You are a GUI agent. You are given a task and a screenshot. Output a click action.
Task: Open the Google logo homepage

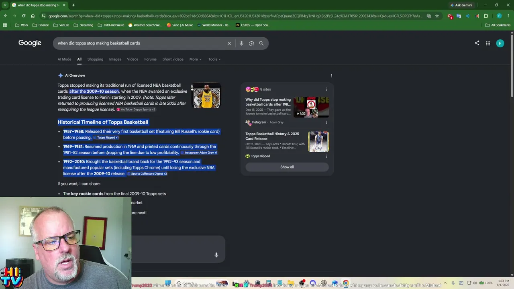pyautogui.click(x=30, y=43)
